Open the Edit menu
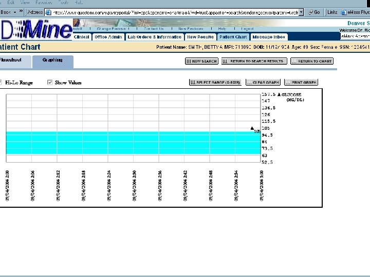370x277 pixels. tap(11, 3)
